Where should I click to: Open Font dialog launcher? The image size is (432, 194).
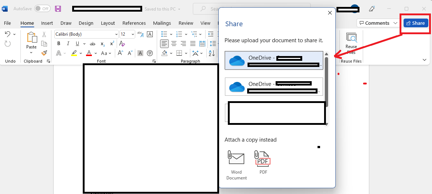(154, 61)
